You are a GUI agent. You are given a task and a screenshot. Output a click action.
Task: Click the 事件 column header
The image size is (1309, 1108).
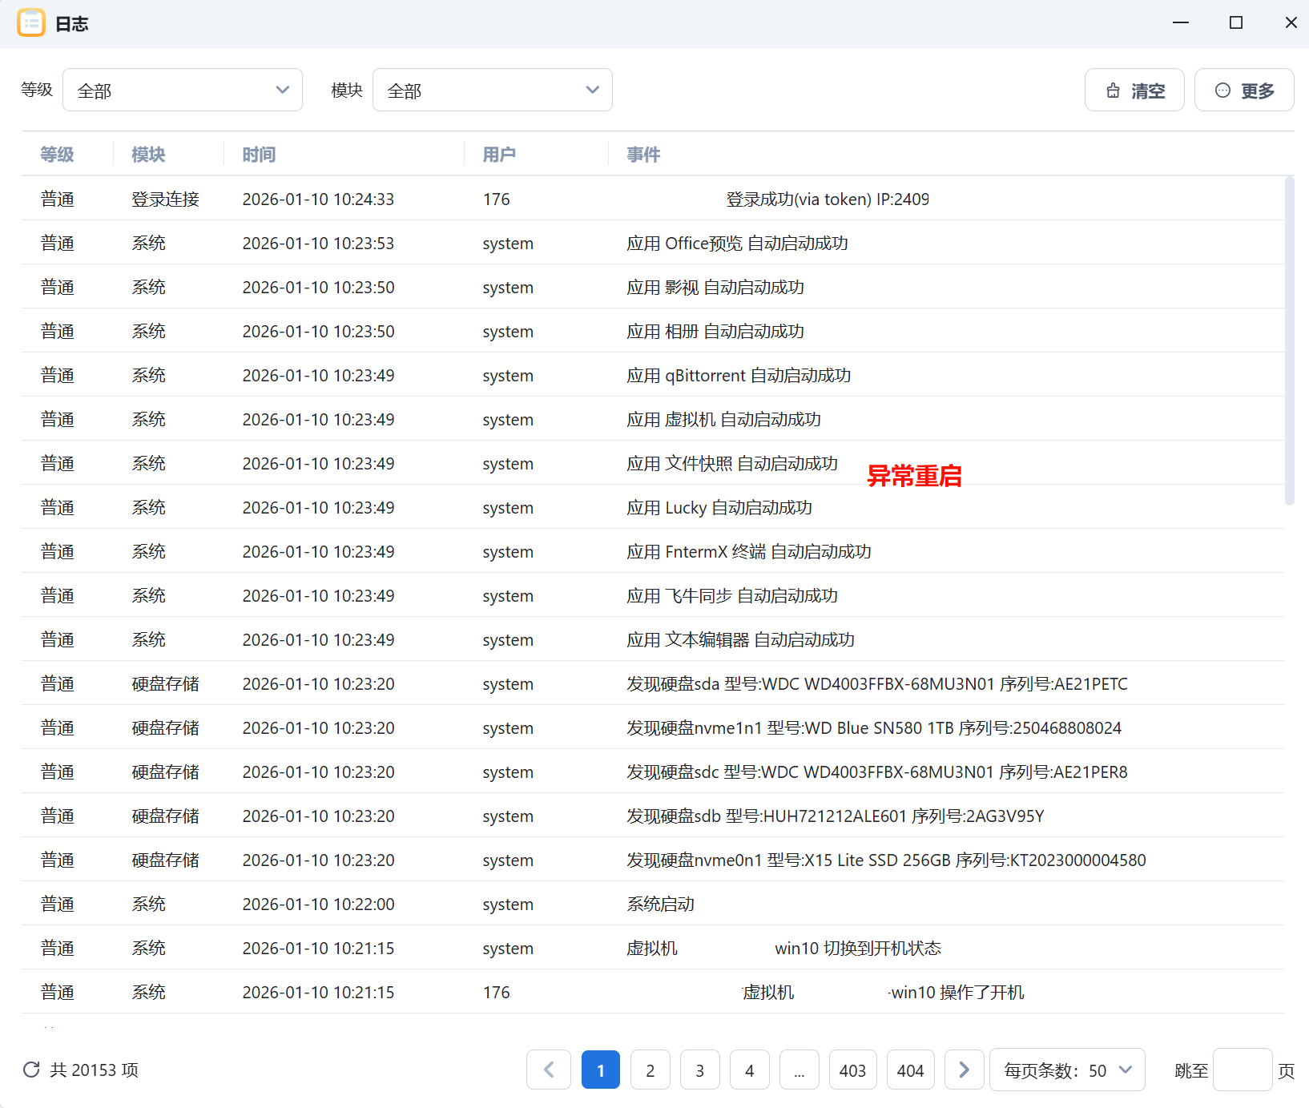click(x=644, y=154)
